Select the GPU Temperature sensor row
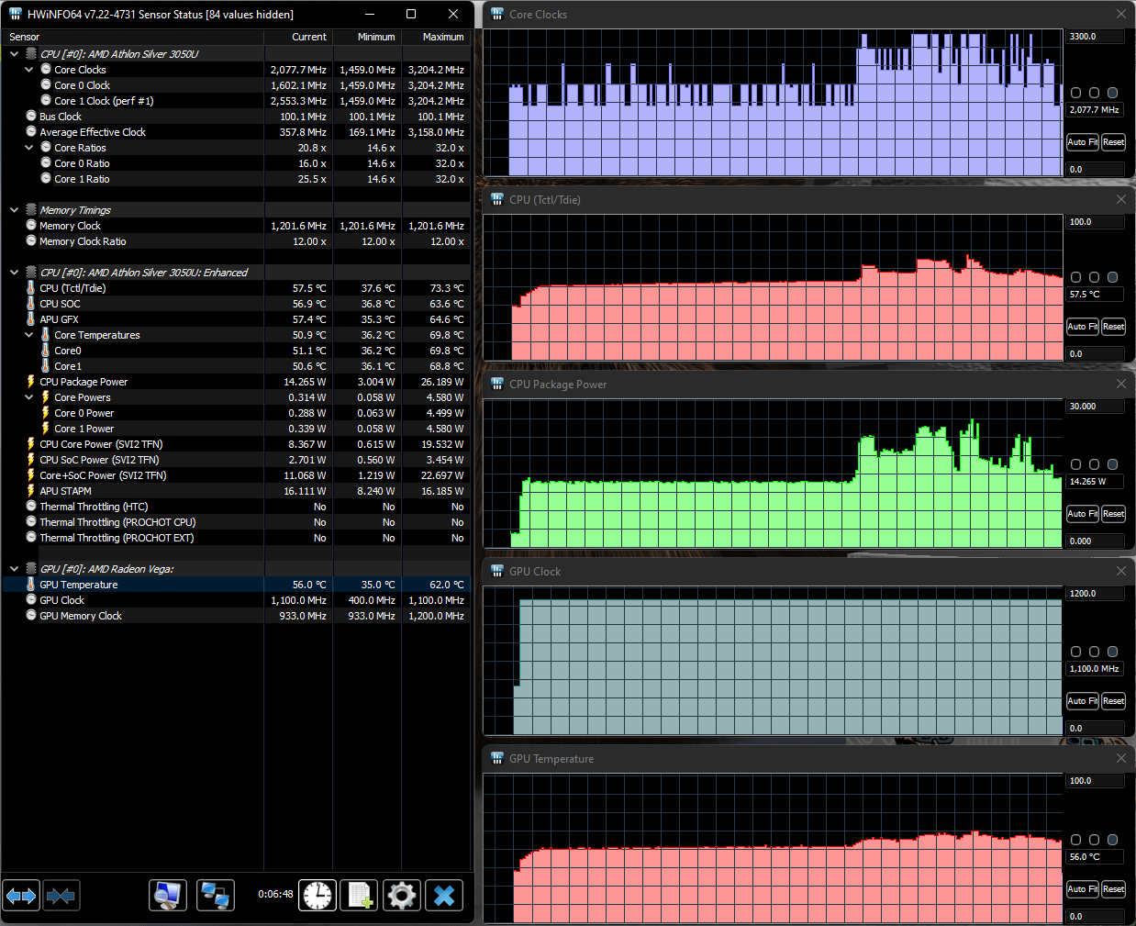The width and height of the screenshot is (1136, 926). (x=236, y=585)
